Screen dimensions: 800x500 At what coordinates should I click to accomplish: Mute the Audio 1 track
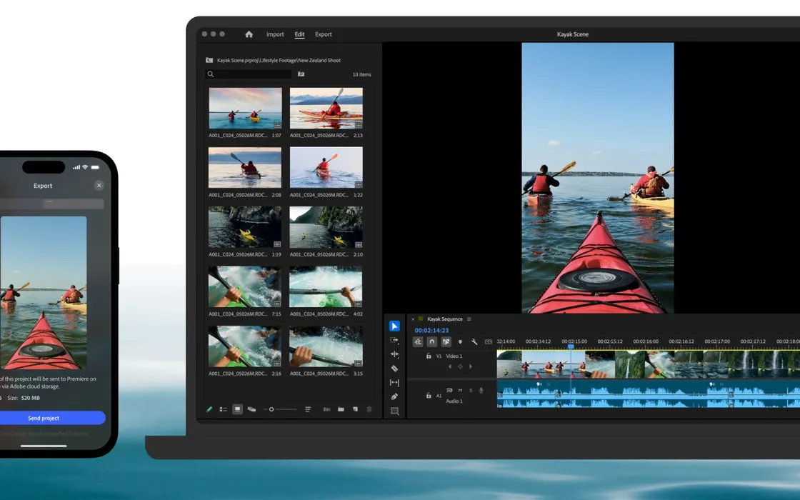460,390
